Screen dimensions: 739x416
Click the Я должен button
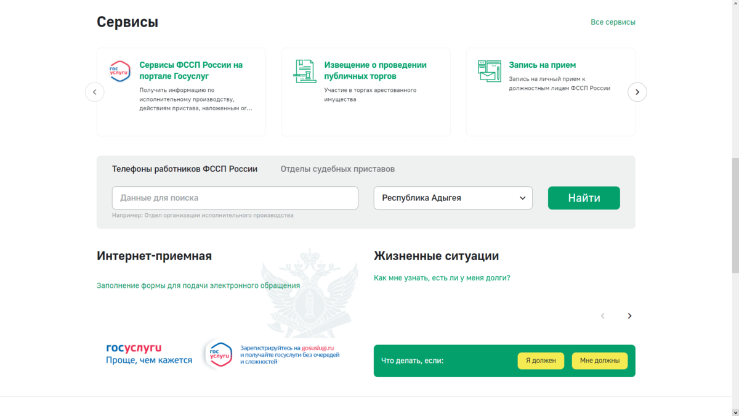click(x=541, y=361)
